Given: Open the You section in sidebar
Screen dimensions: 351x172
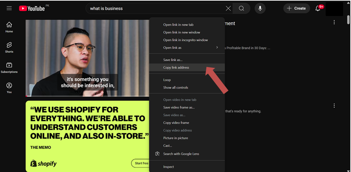Looking at the screenshot, I should tap(9, 88).
